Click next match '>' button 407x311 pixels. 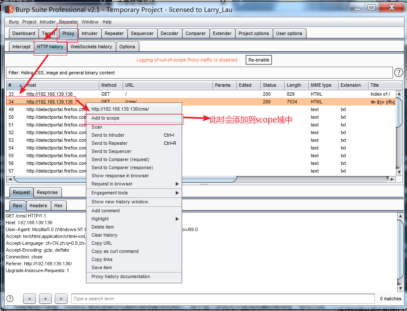[61, 299]
